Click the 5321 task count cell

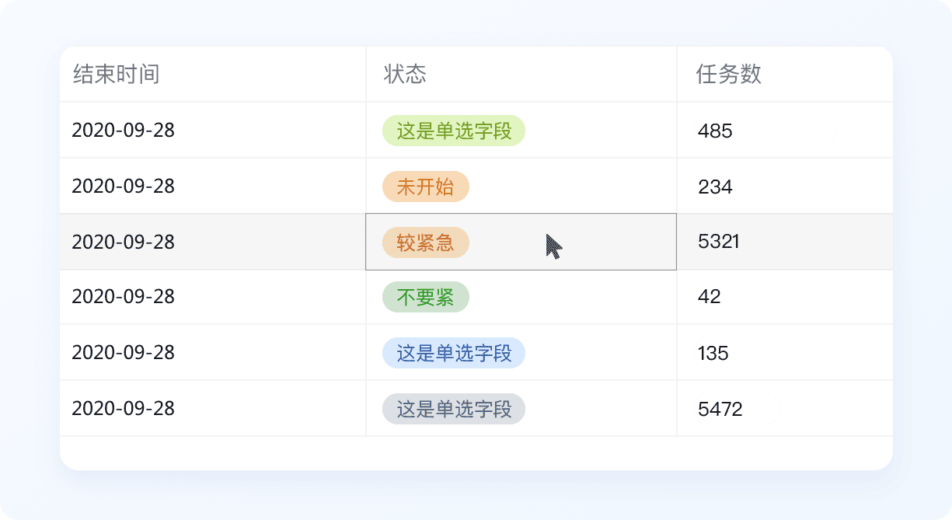tap(719, 243)
